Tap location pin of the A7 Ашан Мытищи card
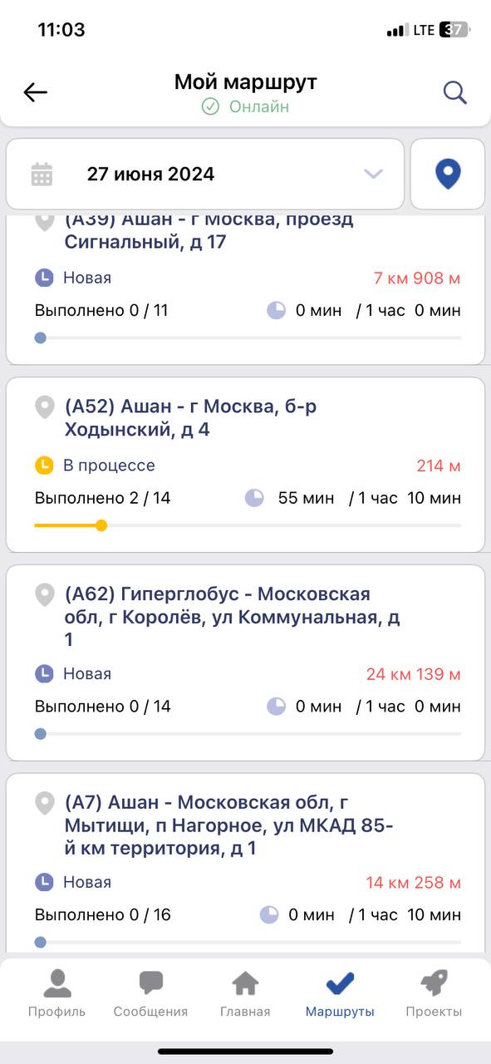The height and width of the screenshot is (1064, 491). coord(45,804)
